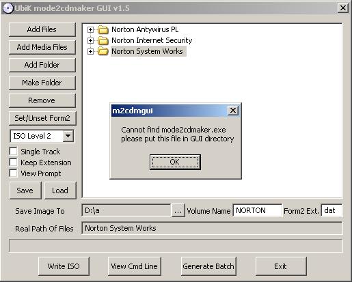Image resolution: width=352 pixels, height=282 pixels.
Task: Click the Norton System Works folder icon
Action: click(x=103, y=51)
